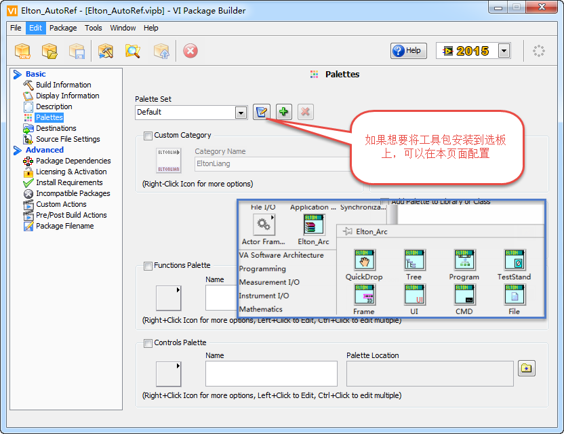Click Mathematics palette entry

point(260,309)
